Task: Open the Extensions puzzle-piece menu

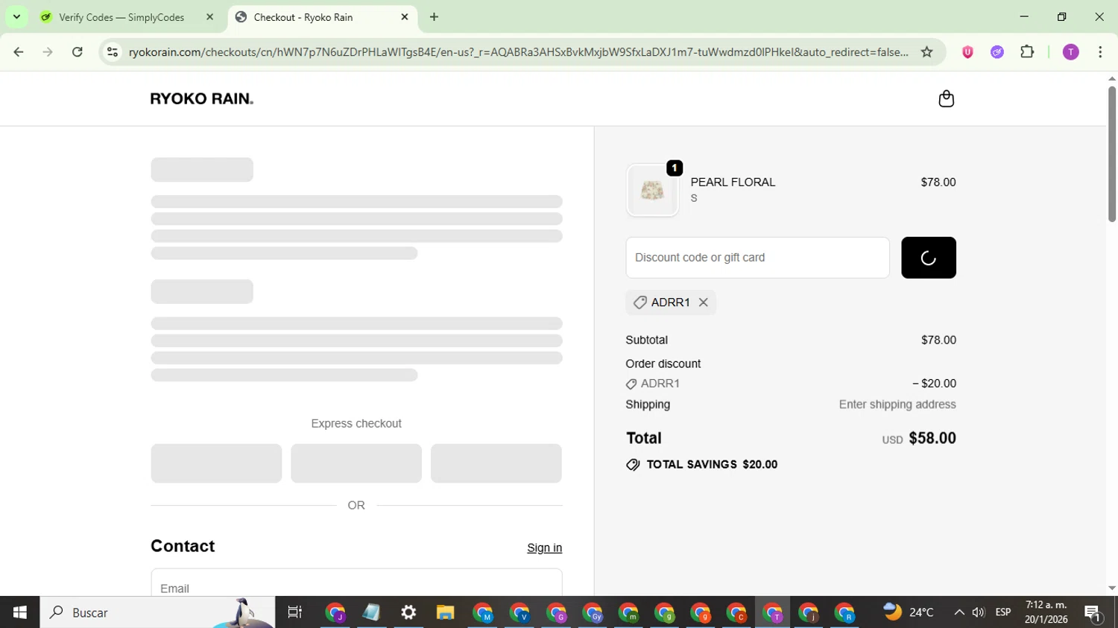Action: click(x=1027, y=52)
